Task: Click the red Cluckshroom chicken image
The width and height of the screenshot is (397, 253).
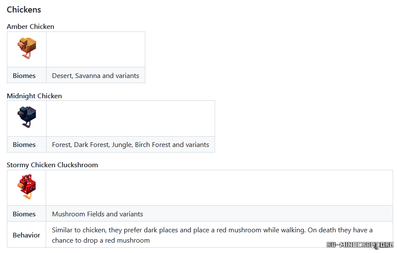Action: (27, 187)
